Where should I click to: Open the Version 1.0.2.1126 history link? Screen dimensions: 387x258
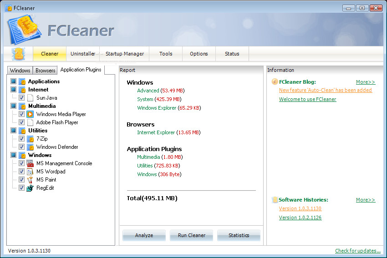click(x=300, y=218)
